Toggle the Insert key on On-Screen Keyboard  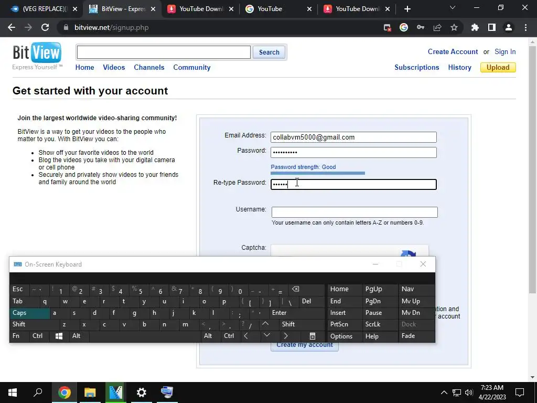coord(345,313)
